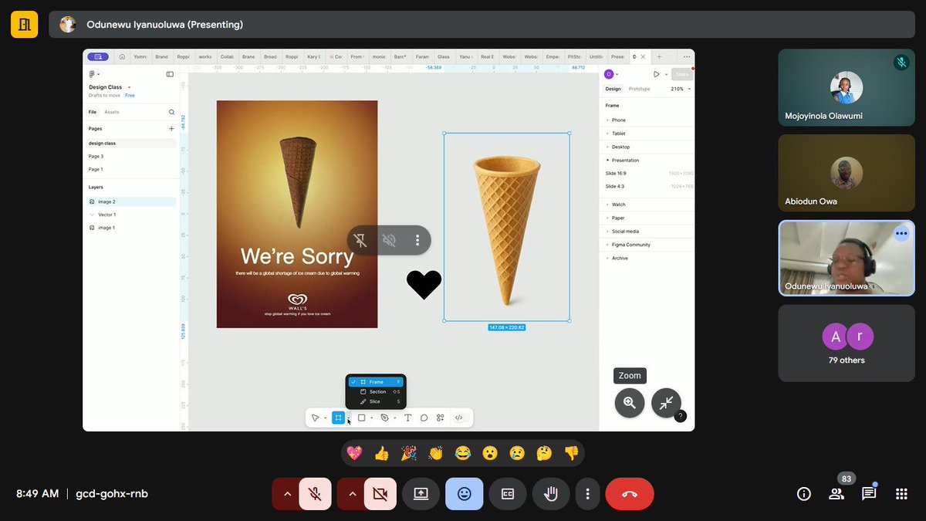The height and width of the screenshot is (521, 926).
Task: Turn on camera in Meet
Action: (380, 494)
